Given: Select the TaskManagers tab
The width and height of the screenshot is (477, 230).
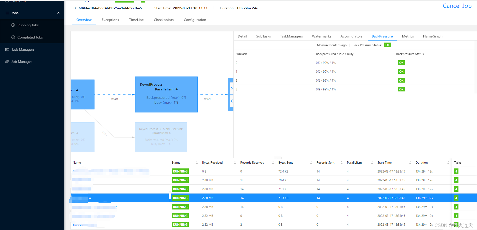Looking at the screenshot, I should 291,36.
